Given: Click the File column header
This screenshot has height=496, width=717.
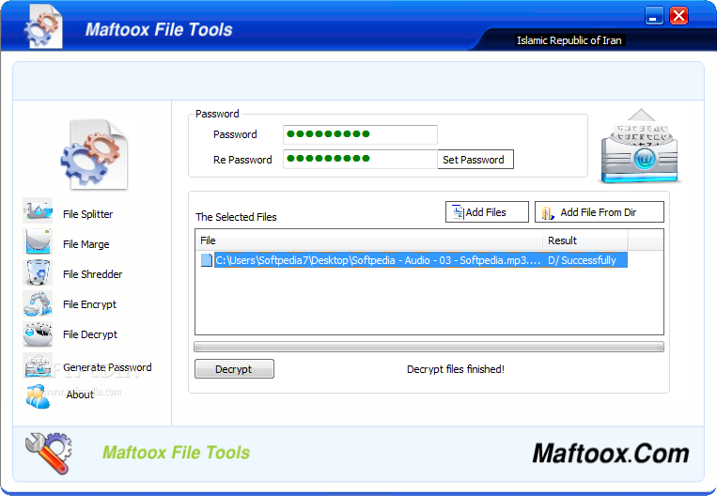Looking at the screenshot, I should [369, 240].
